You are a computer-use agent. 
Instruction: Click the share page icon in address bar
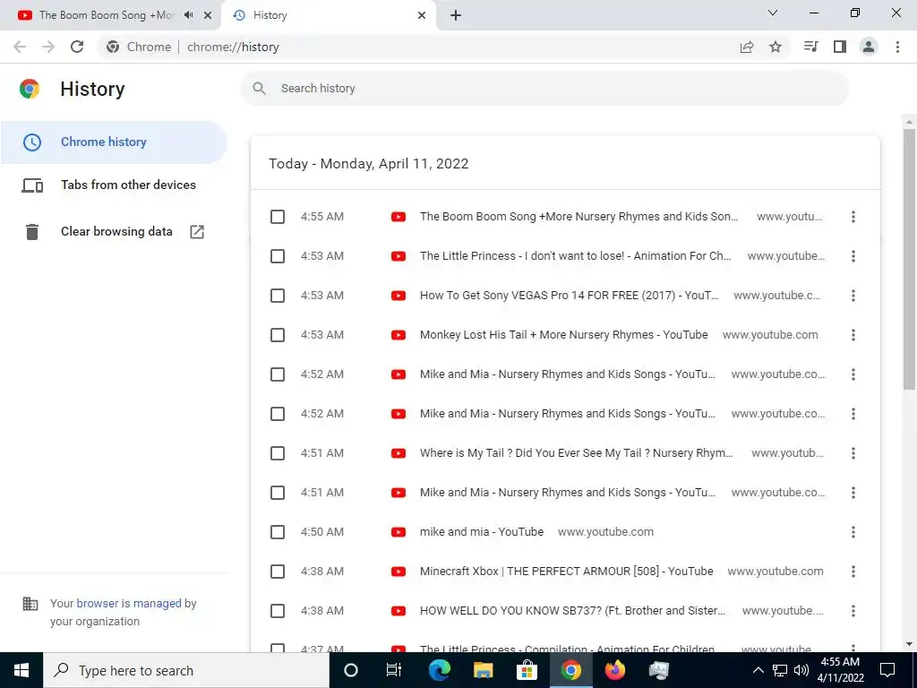click(747, 47)
